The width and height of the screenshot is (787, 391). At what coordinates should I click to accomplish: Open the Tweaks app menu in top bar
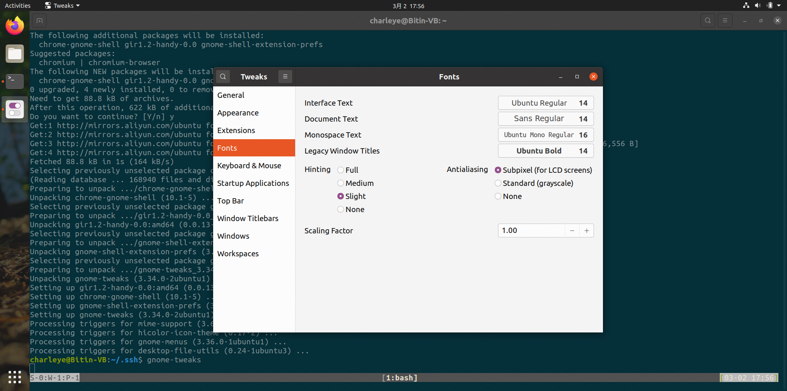[62, 6]
